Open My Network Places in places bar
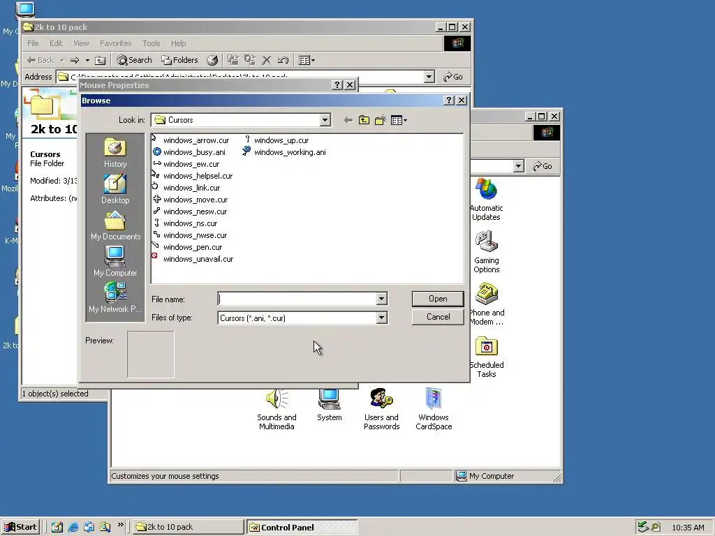The image size is (715, 536). coord(115,298)
